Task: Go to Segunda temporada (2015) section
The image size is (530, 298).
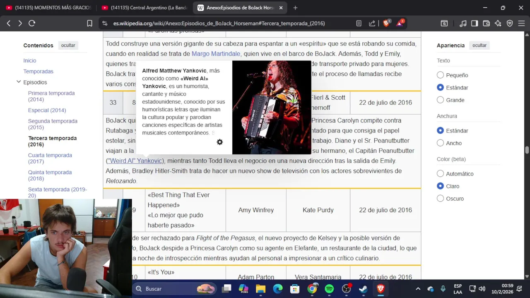Action: click(53, 124)
